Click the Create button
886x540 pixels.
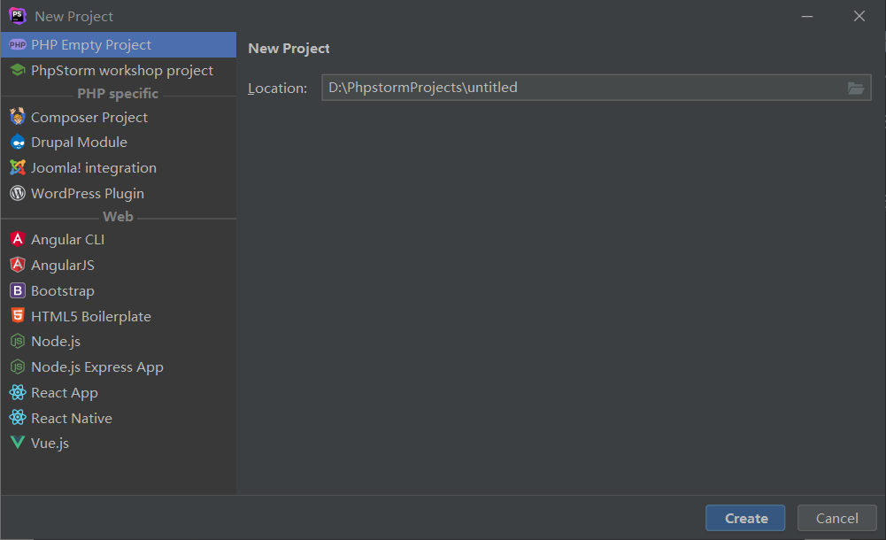coord(745,518)
